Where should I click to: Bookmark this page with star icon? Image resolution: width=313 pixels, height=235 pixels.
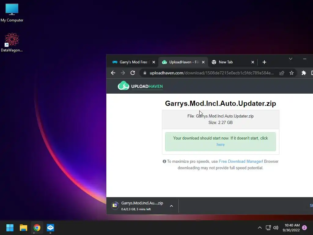pos(291,73)
